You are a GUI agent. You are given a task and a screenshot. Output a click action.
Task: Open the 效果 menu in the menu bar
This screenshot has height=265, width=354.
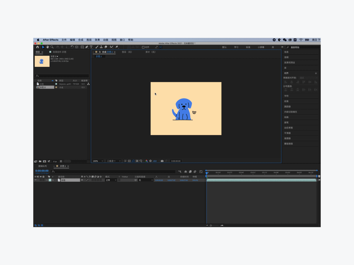pyautogui.click(x=97, y=40)
